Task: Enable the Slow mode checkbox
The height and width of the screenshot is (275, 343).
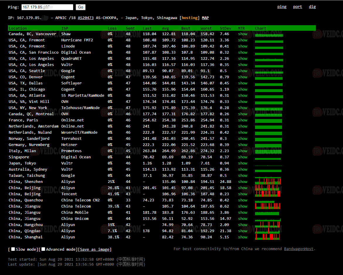Action: [13, 249]
